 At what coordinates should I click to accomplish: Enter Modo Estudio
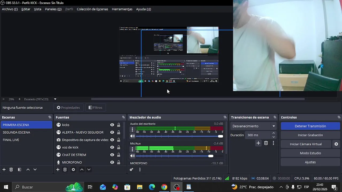(x=310, y=153)
